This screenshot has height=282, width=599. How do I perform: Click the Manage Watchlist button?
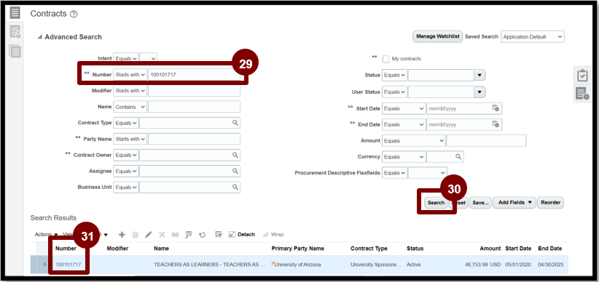tap(438, 36)
